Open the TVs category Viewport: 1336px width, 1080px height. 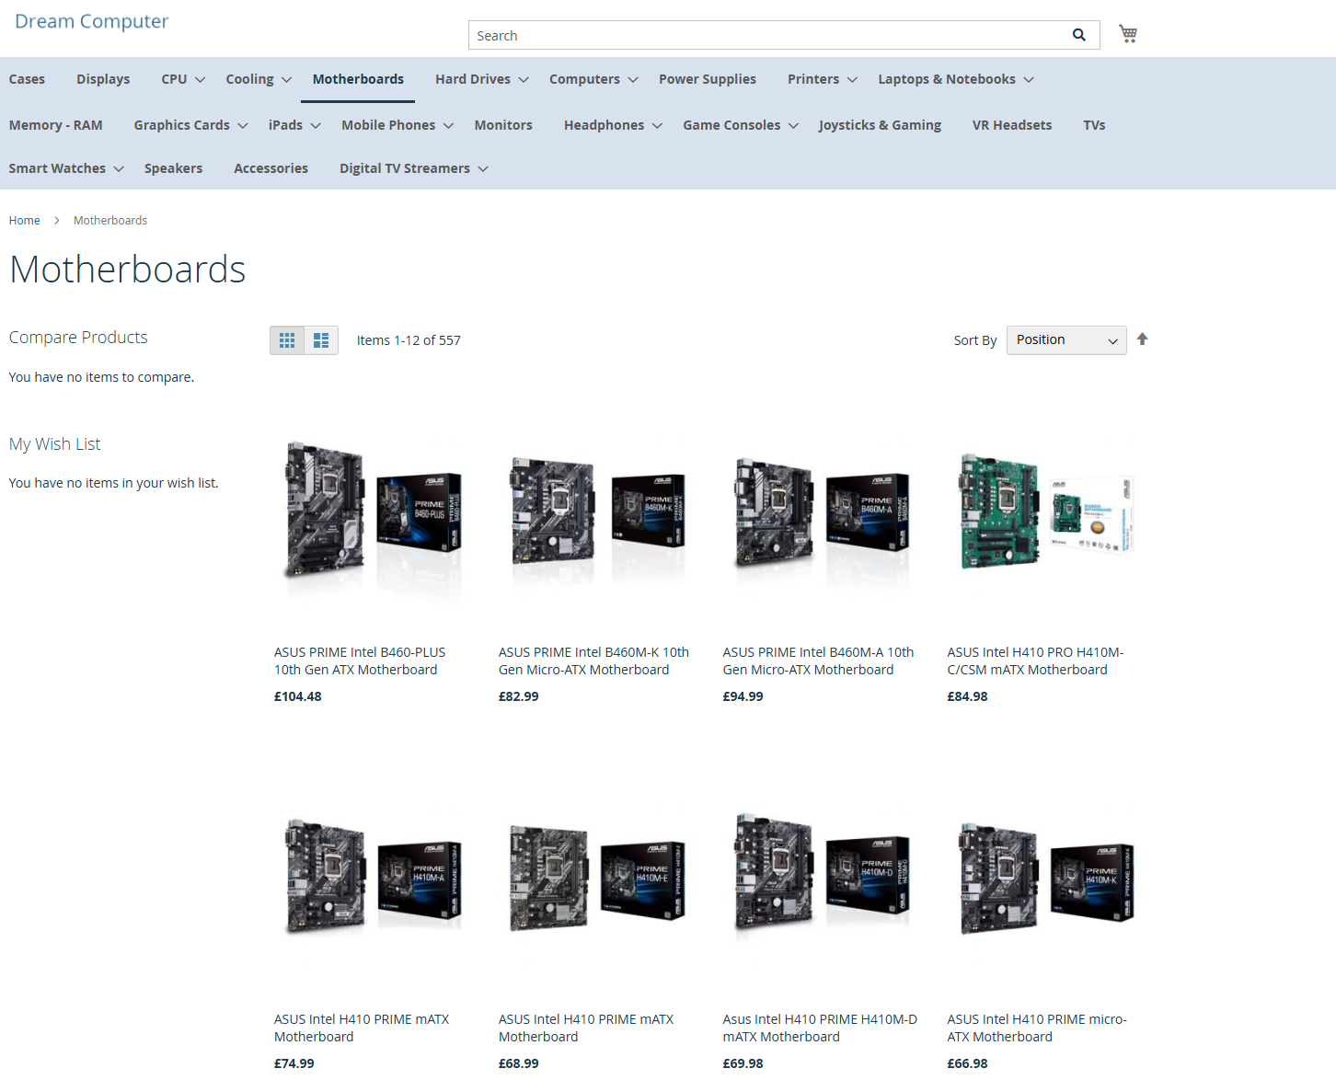click(x=1094, y=125)
